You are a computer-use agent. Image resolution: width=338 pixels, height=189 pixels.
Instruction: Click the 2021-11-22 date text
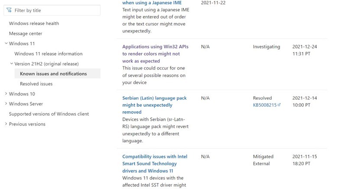213,3
